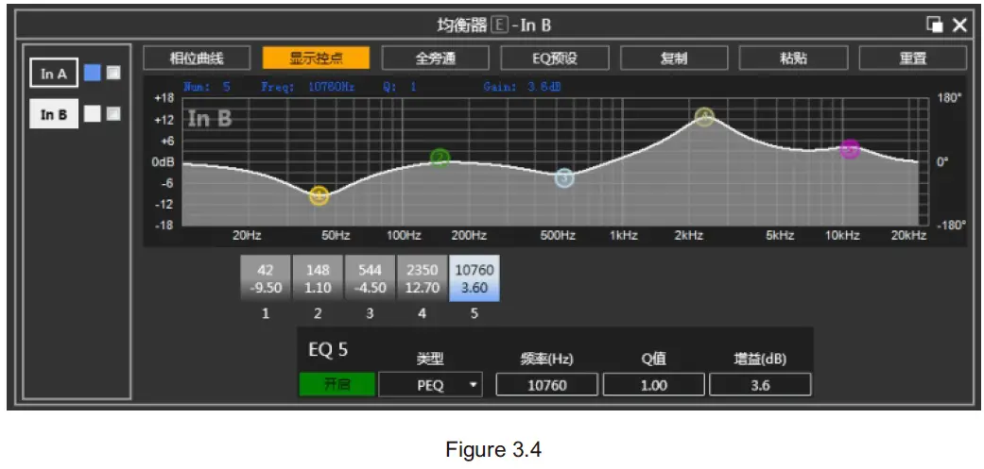
Task: Toggle the checkbox next to In A
Action: tap(113, 73)
